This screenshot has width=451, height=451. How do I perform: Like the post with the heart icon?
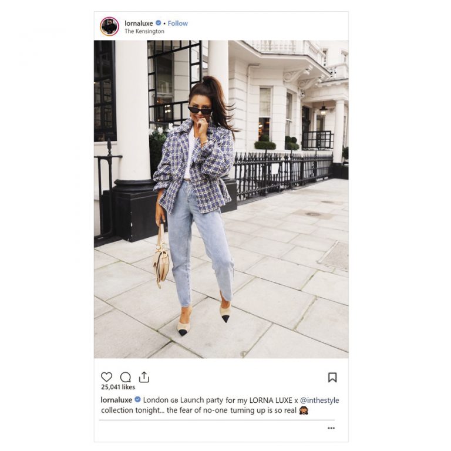106,377
